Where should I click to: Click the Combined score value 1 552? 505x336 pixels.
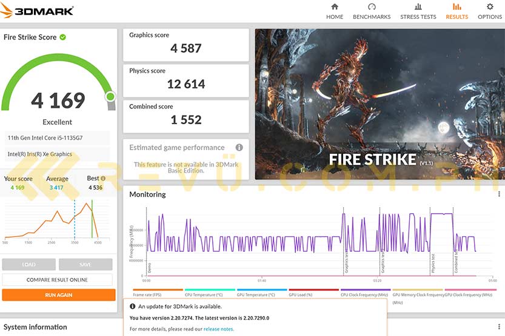186,120
